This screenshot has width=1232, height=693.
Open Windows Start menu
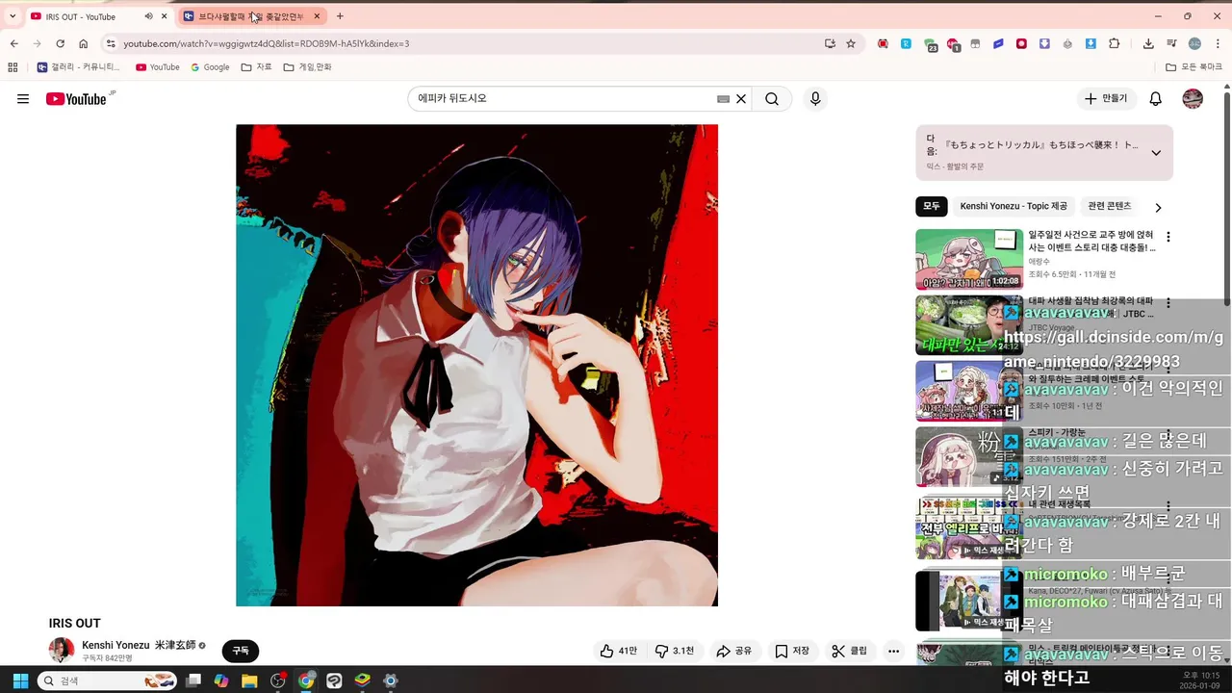[x=20, y=680]
